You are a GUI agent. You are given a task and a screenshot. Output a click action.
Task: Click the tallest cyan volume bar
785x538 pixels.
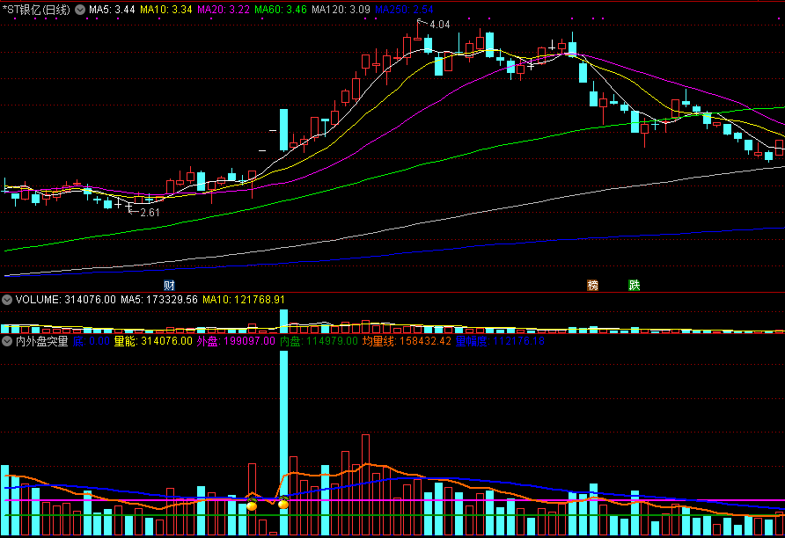284,443
